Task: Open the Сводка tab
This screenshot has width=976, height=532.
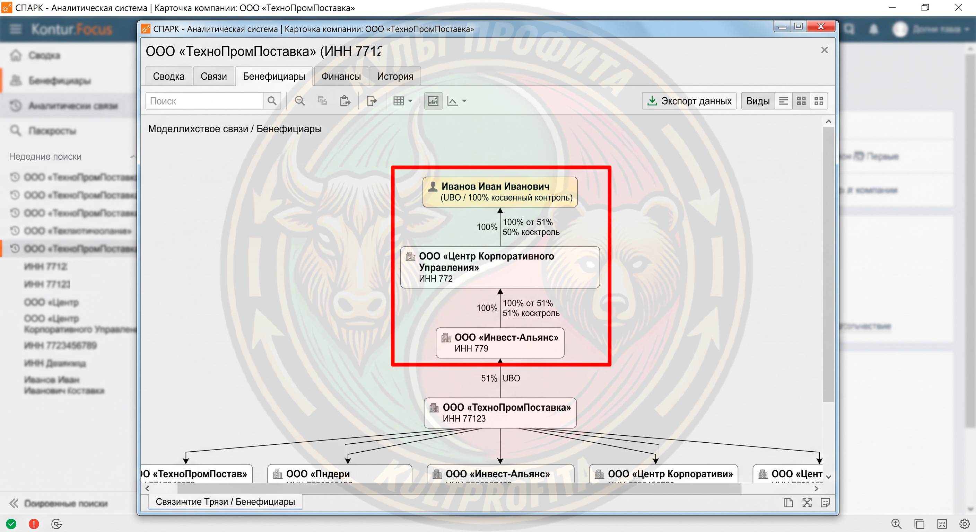Action: [x=168, y=77]
